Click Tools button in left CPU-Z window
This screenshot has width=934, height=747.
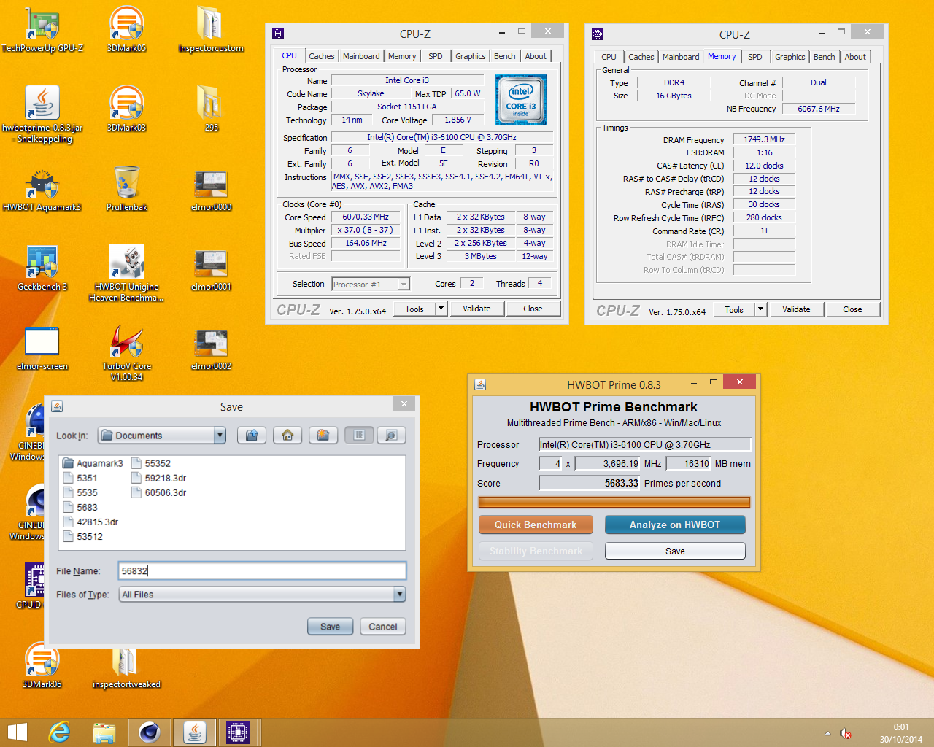coord(414,309)
